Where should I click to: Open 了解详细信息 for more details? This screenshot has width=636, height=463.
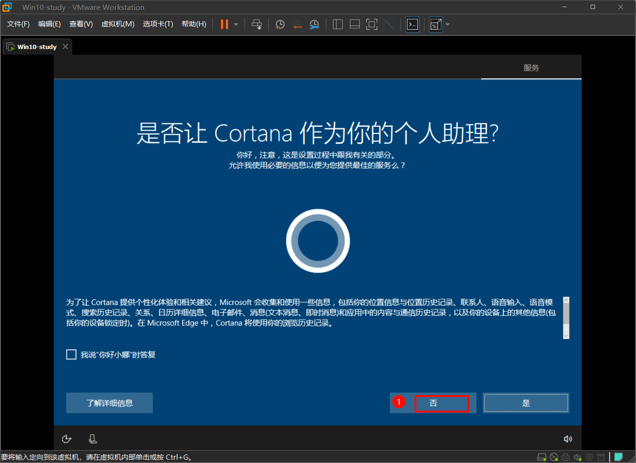tap(109, 403)
